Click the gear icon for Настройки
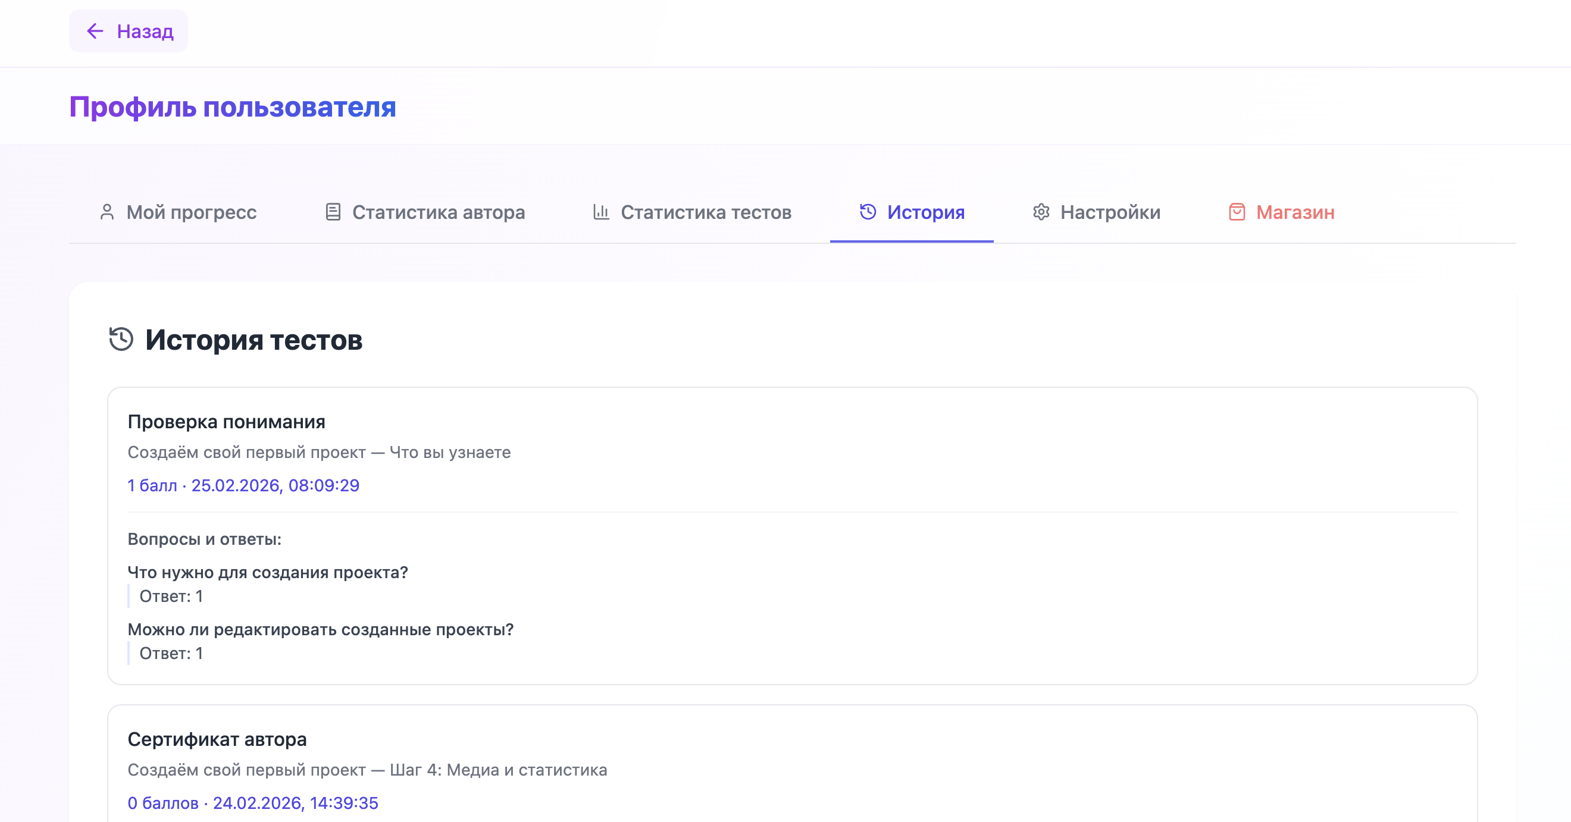 pos(1041,212)
